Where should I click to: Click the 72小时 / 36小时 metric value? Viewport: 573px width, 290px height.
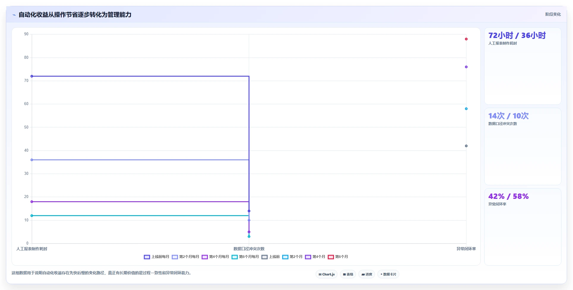tap(517, 36)
